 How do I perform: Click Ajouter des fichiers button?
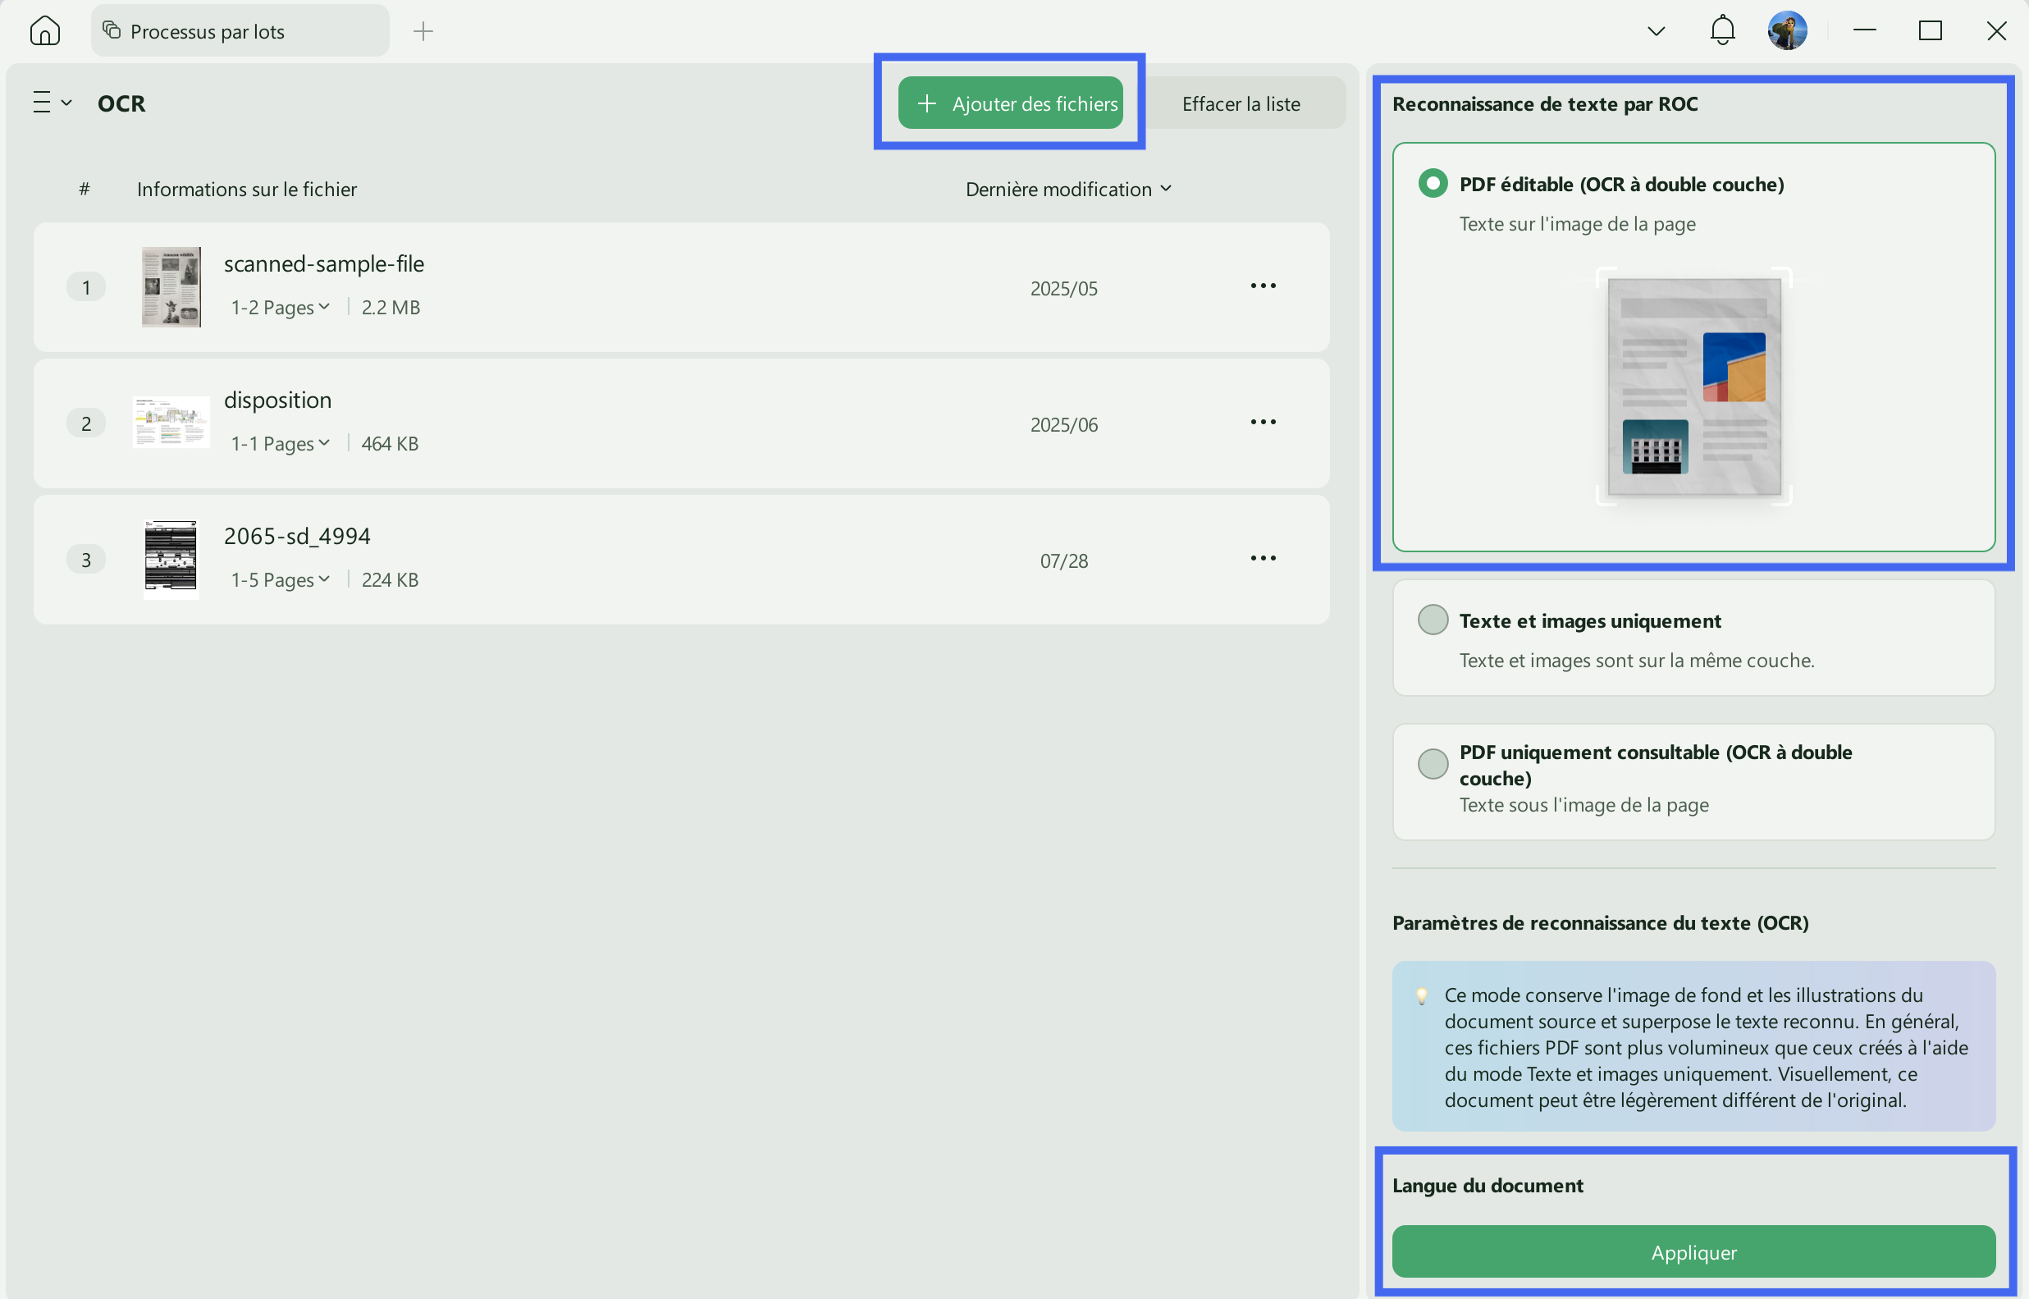(1010, 103)
